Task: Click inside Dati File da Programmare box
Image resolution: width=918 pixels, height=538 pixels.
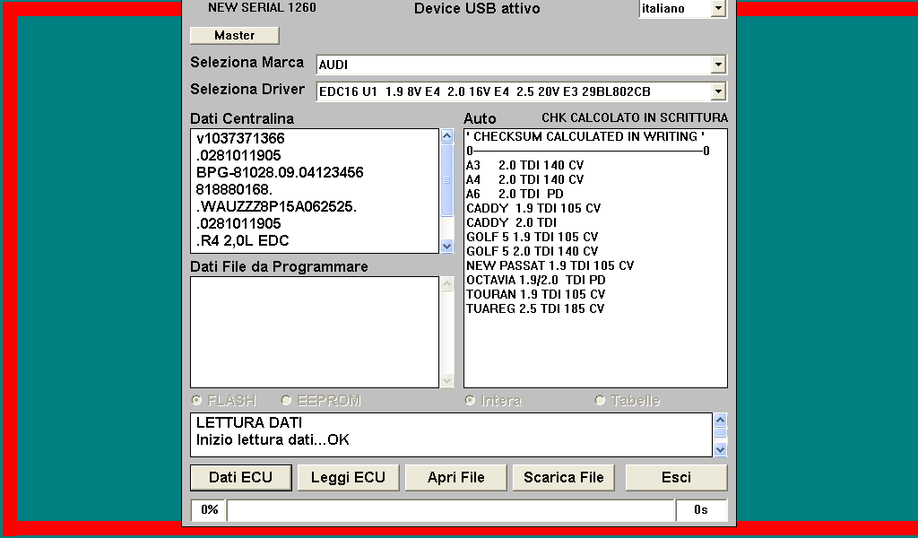Action: (314, 332)
